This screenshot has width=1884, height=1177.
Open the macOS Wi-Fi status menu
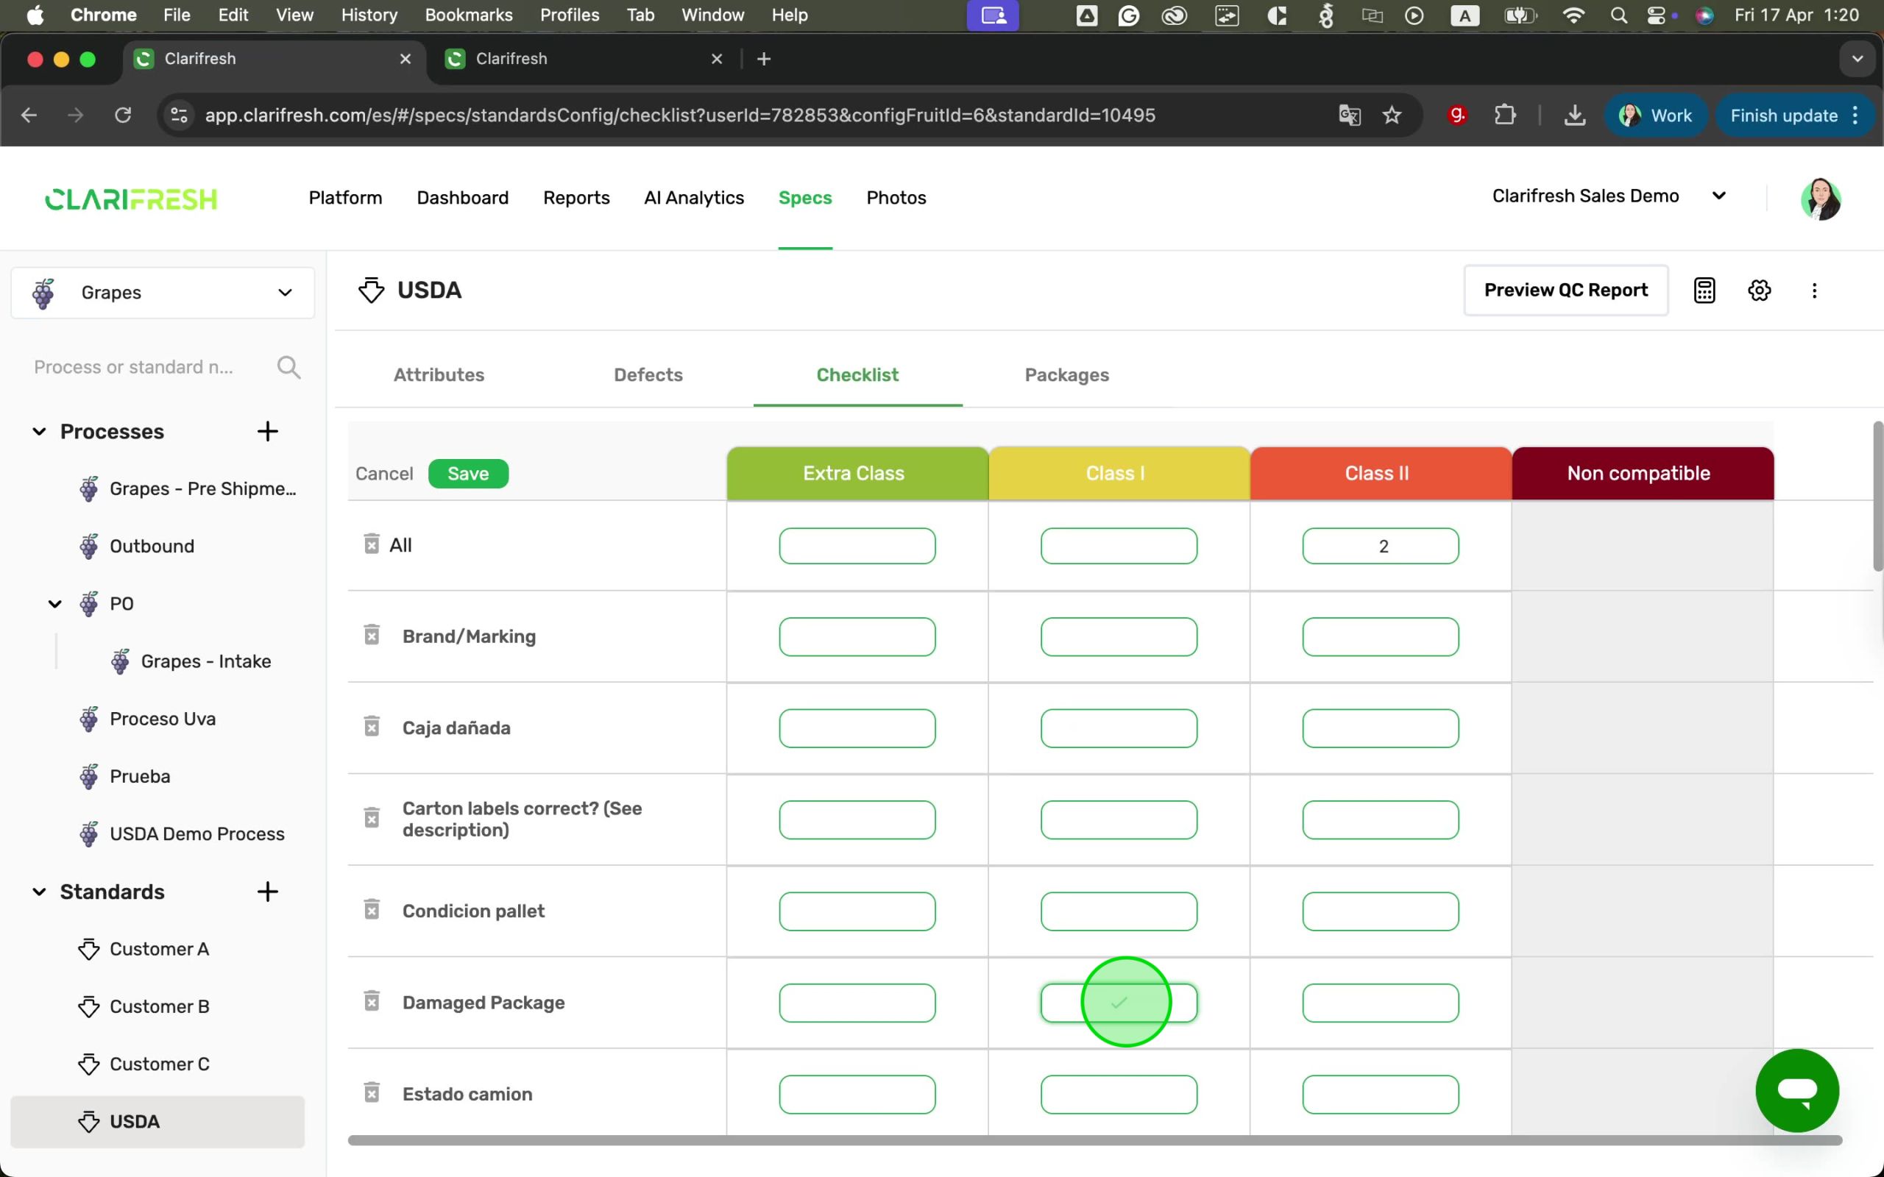1573,15
